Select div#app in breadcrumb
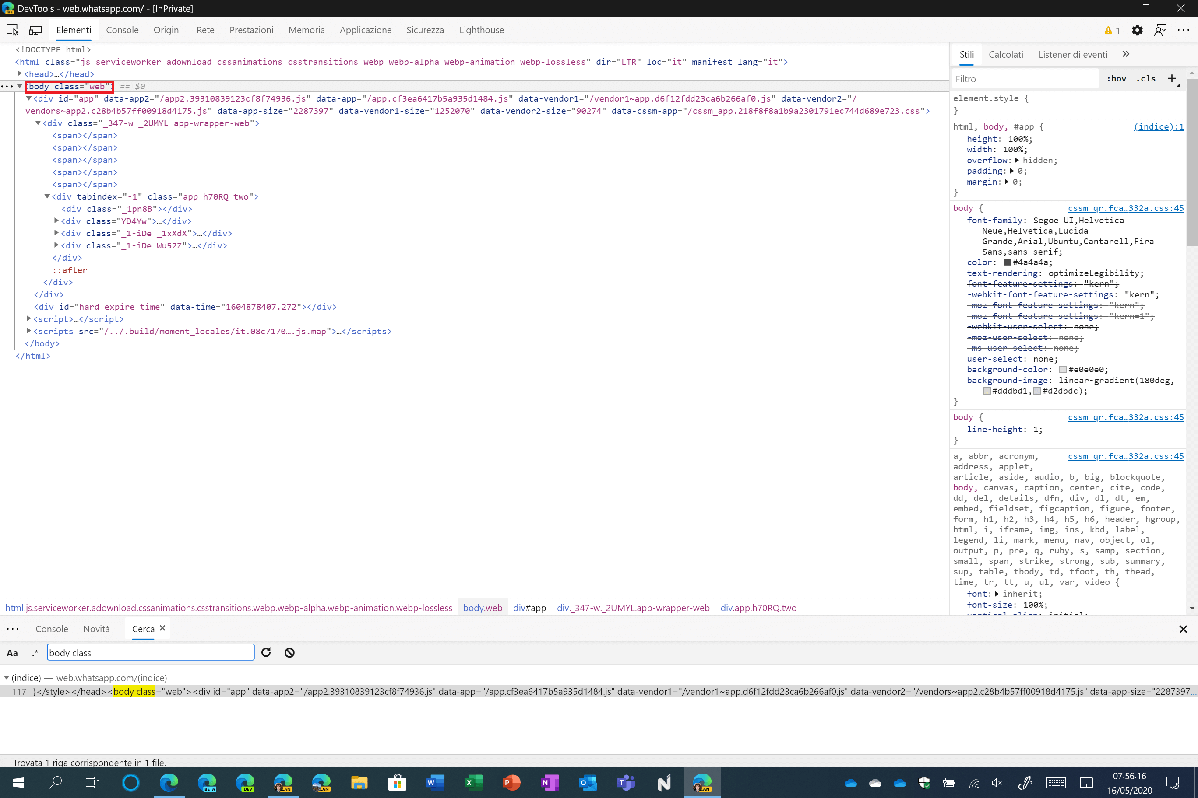1198x798 pixels. tap(529, 608)
